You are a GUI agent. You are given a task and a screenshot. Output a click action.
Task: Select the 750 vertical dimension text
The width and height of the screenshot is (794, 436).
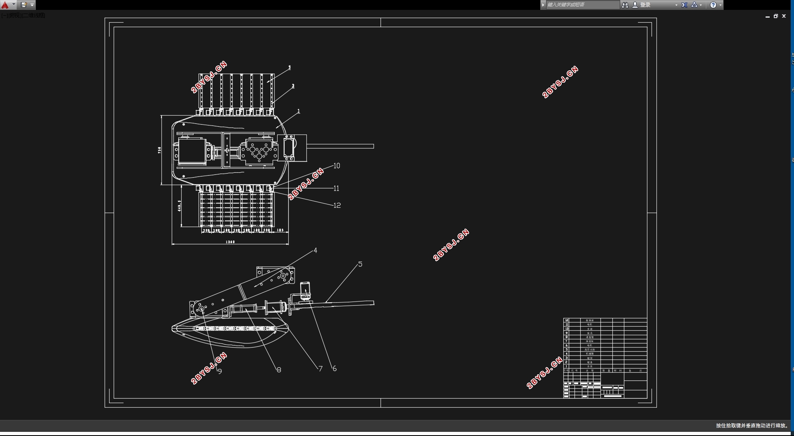[x=159, y=151]
